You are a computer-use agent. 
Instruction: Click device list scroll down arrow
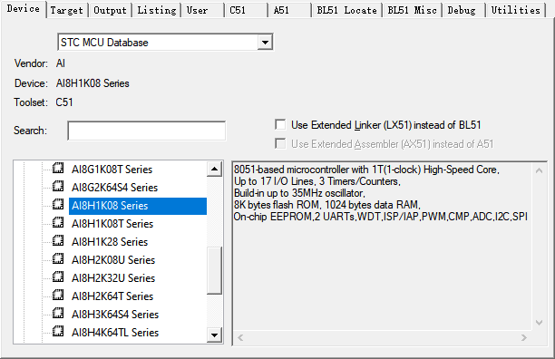(214, 335)
